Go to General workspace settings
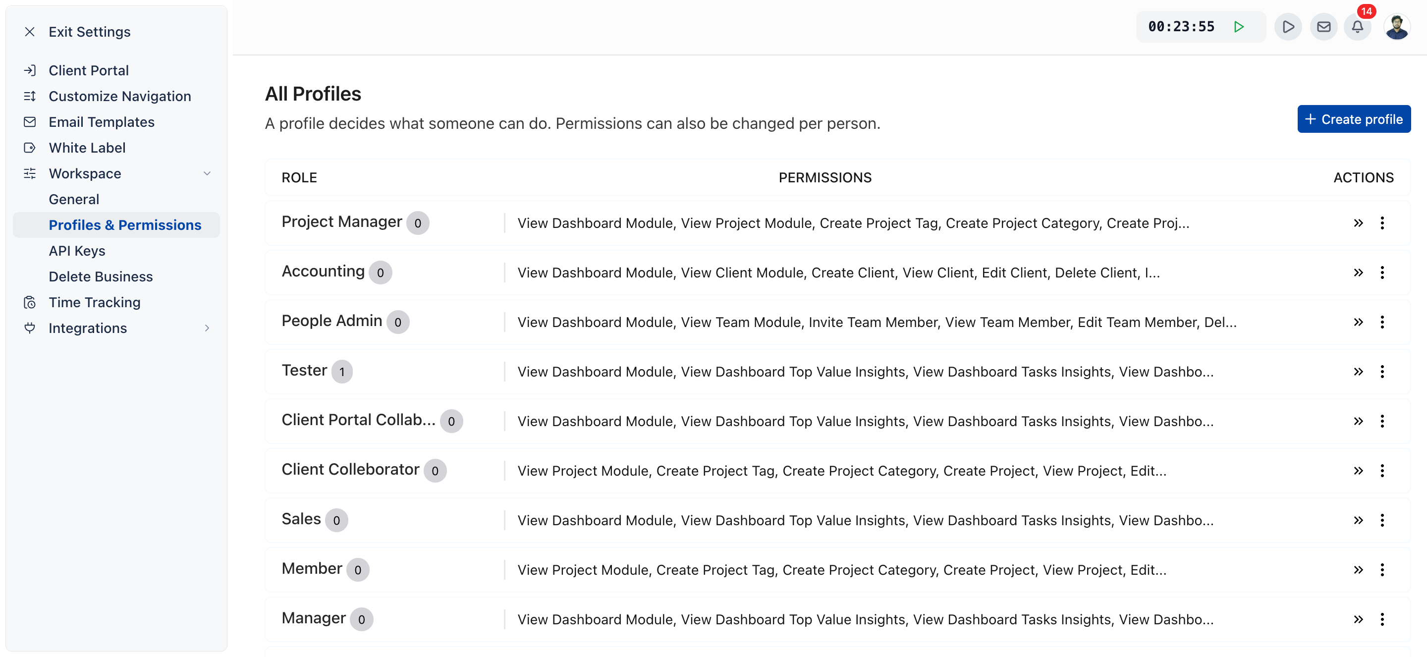Image resolution: width=1427 pixels, height=657 pixels. point(74,199)
